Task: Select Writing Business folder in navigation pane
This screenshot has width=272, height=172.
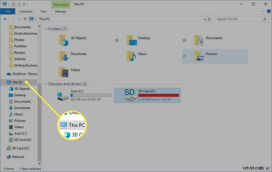Action: coord(23,65)
